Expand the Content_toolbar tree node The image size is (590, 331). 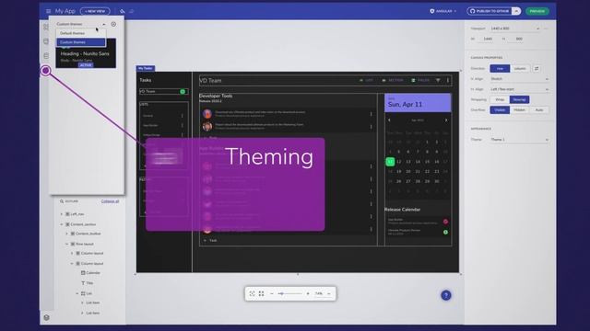67,234
